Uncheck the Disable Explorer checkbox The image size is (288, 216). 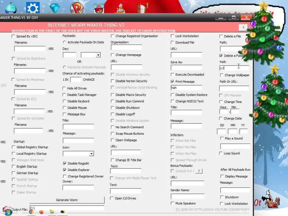(65, 170)
